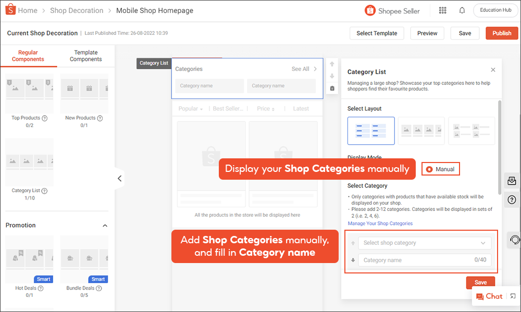Open the Select shop category dropdown
This screenshot has height=312, width=521.
(425, 242)
